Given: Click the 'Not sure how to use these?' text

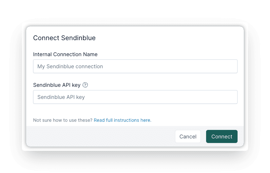Looking at the screenshot, I should 63,120.
